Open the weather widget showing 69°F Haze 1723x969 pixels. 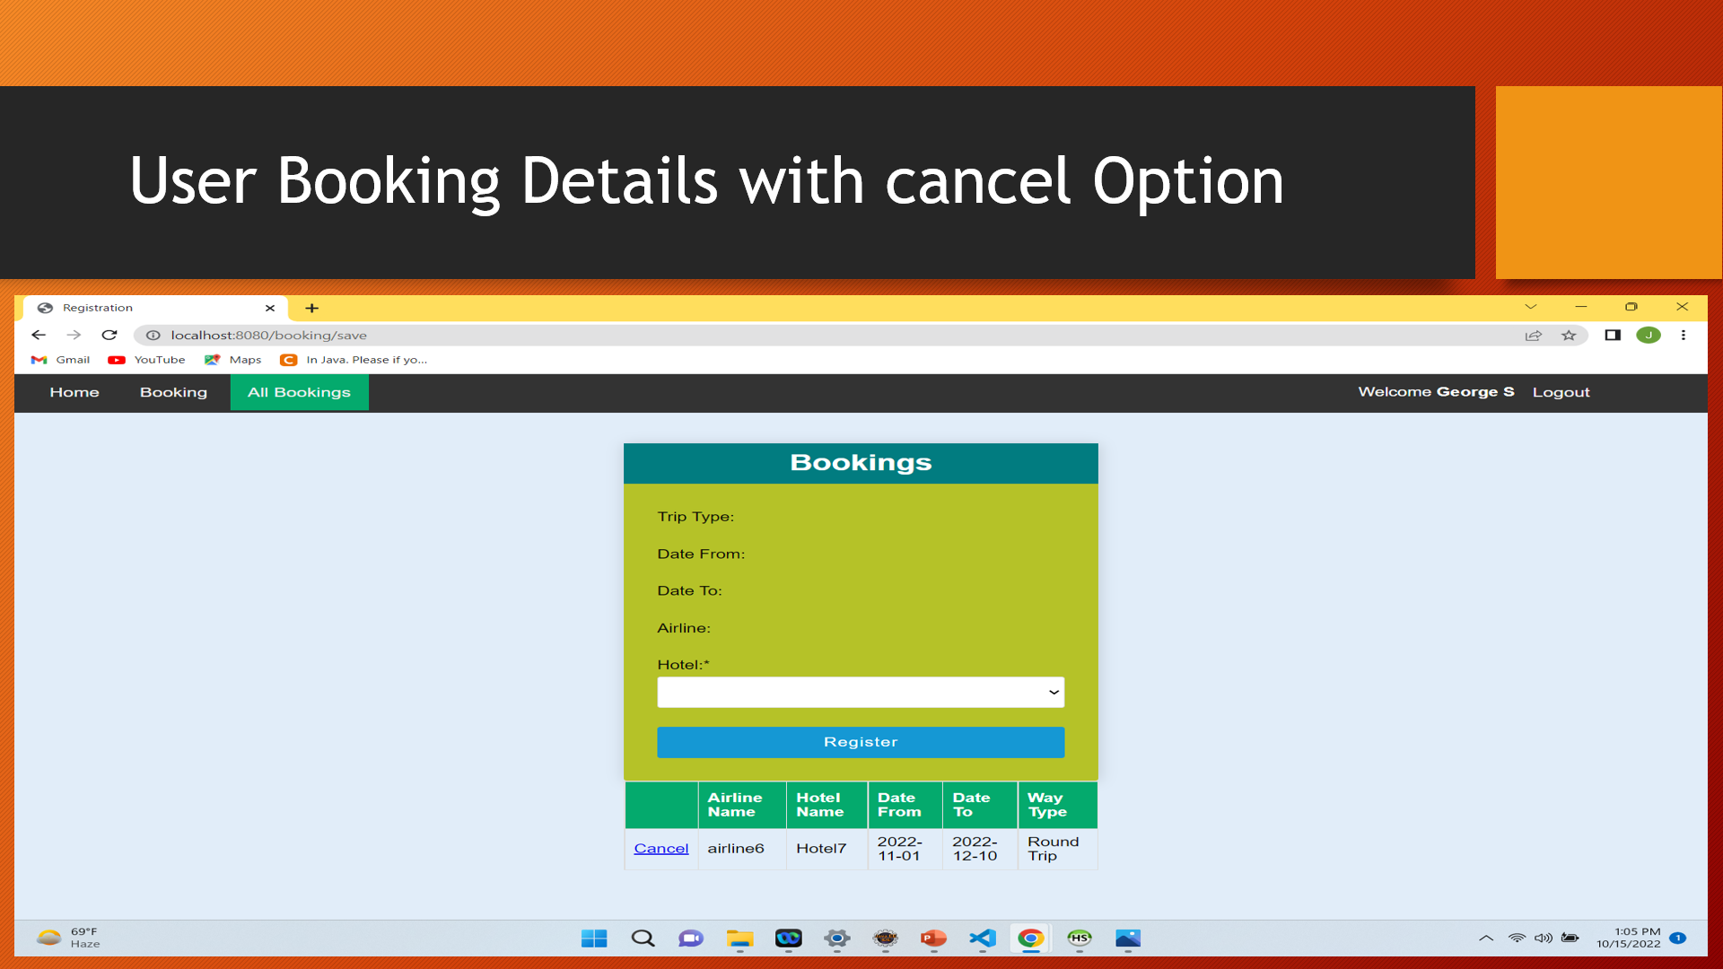(69, 938)
